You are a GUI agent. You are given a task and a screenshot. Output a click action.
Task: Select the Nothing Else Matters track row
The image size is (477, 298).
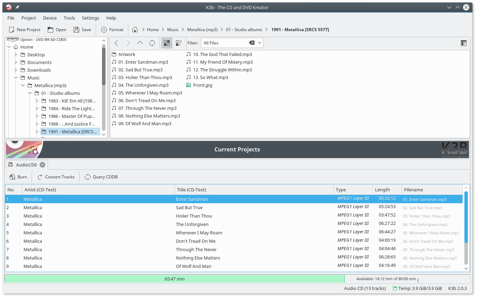tap(198, 258)
